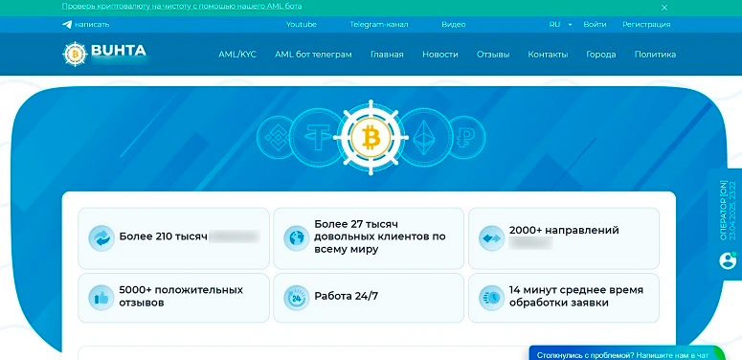Screen dimensions: 742x360
Task: Open the Напишите нам в чат widget
Action: pos(627,353)
